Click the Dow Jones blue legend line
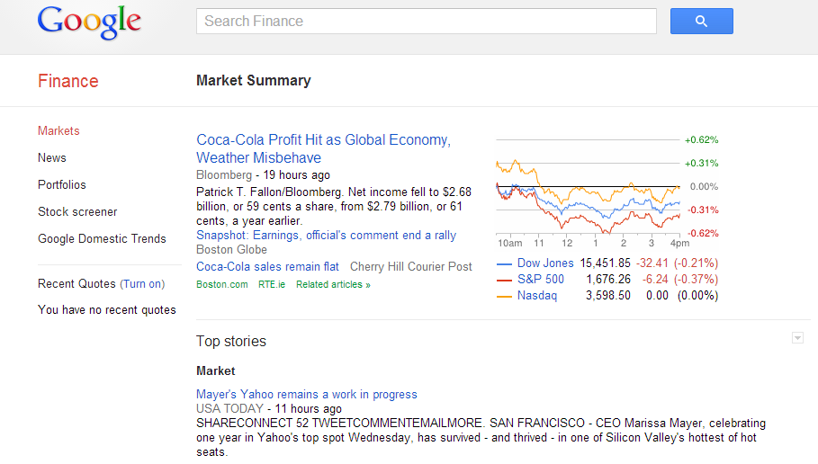818x464 pixels. coord(505,264)
